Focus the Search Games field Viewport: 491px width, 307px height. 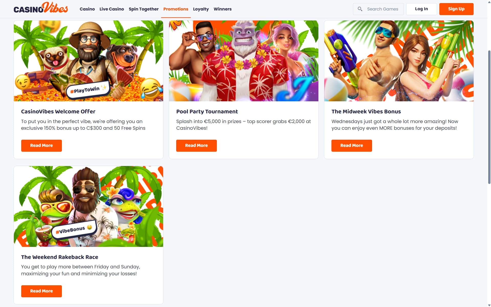[378, 9]
